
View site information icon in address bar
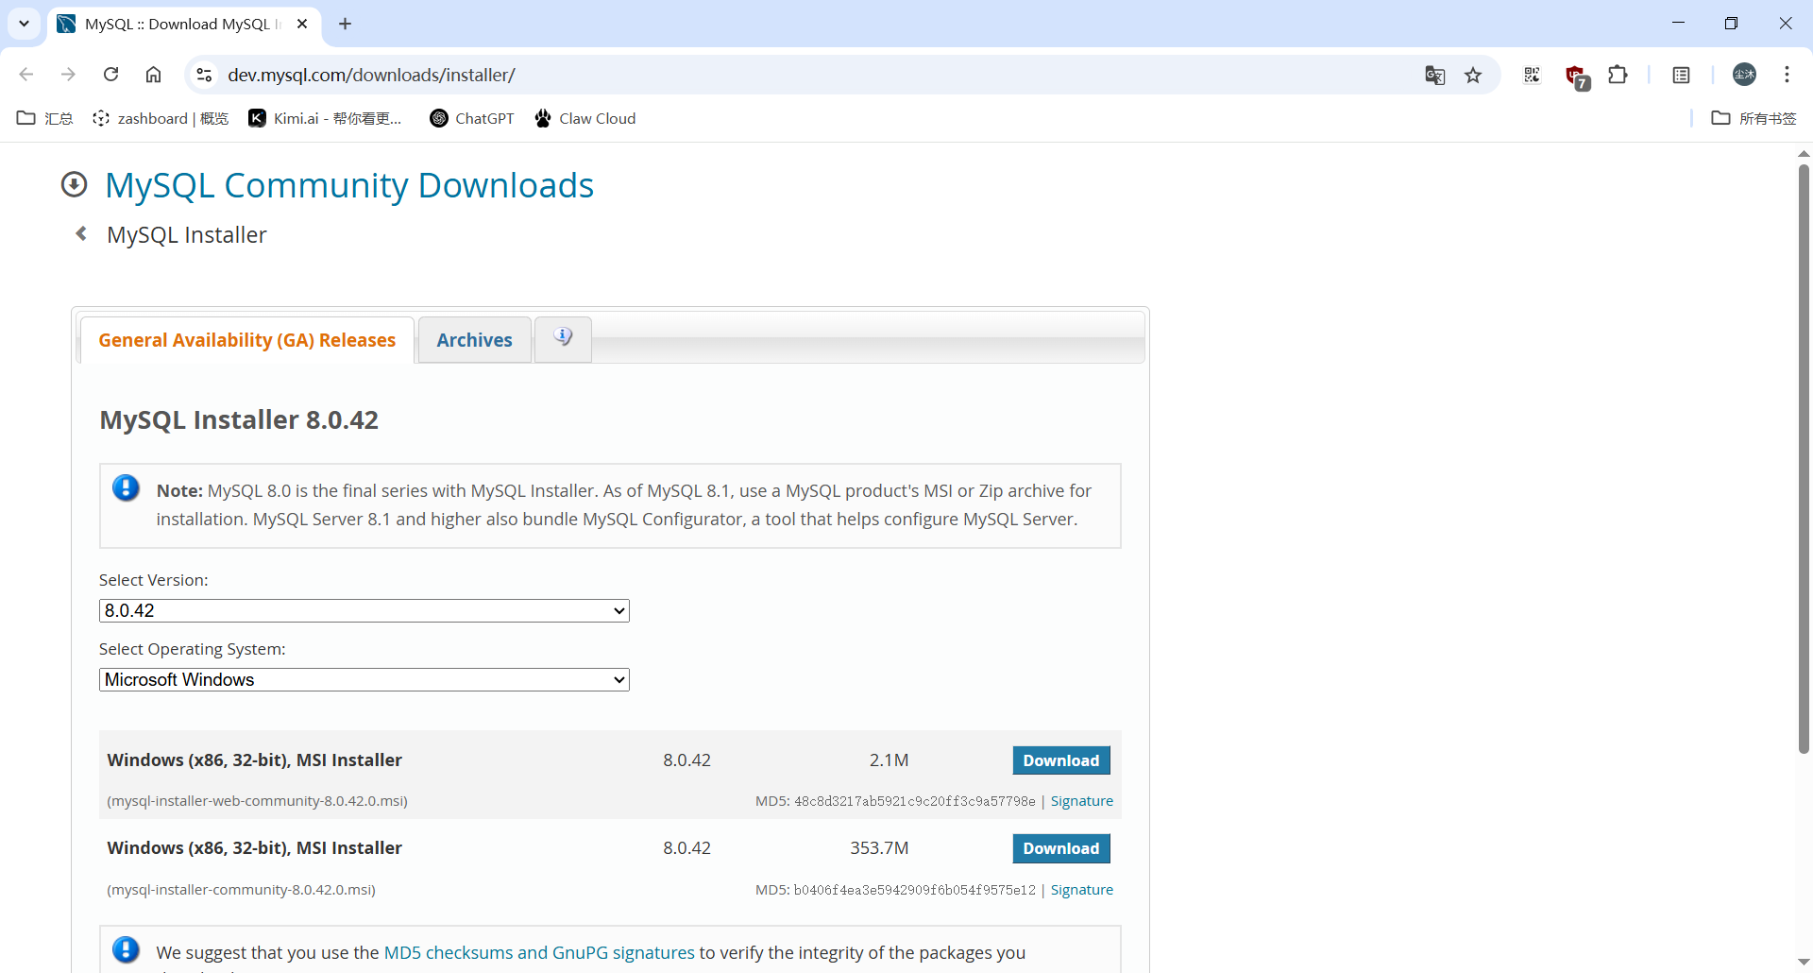click(204, 75)
